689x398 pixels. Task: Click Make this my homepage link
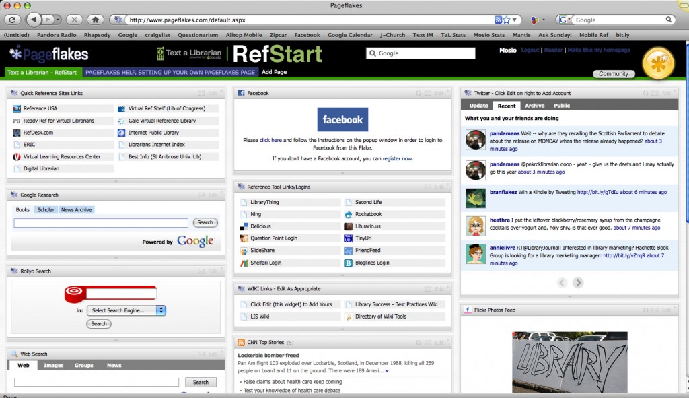[x=599, y=50]
